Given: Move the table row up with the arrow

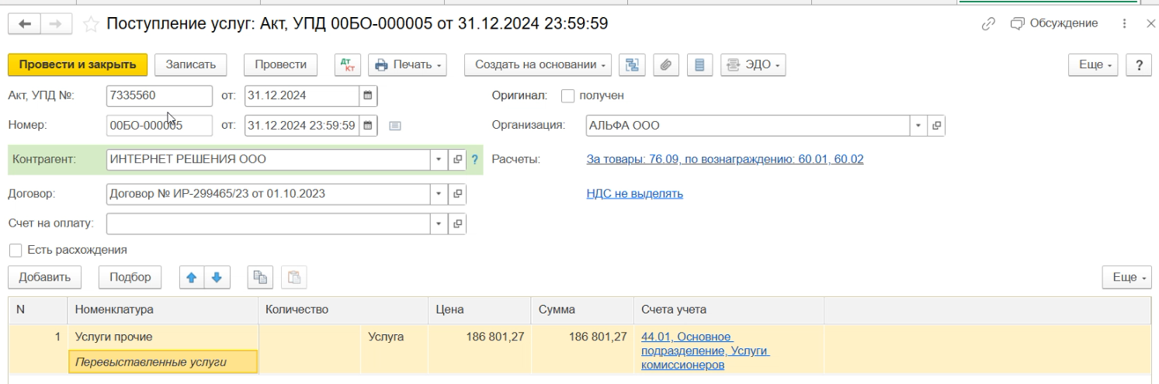Looking at the screenshot, I should pyautogui.click(x=189, y=277).
